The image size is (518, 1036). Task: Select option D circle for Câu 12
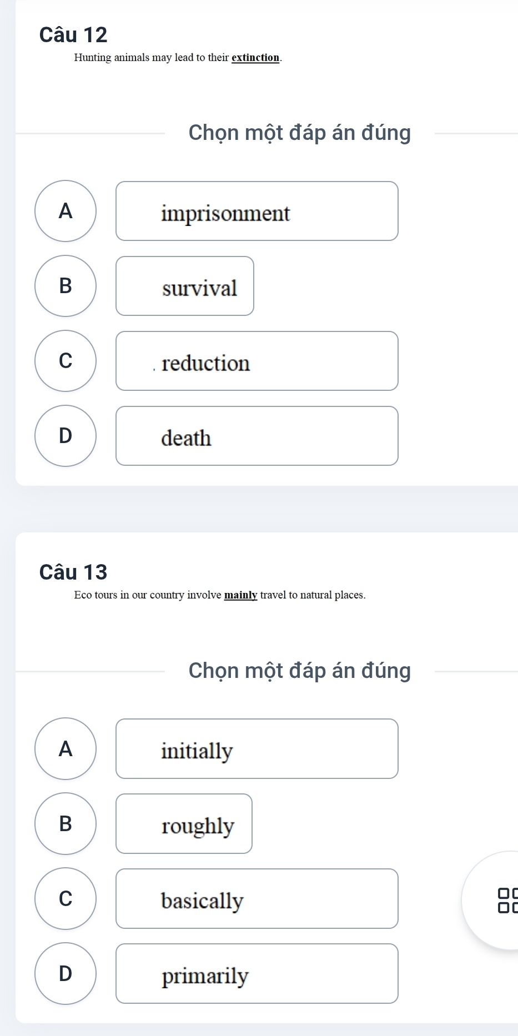point(66,436)
